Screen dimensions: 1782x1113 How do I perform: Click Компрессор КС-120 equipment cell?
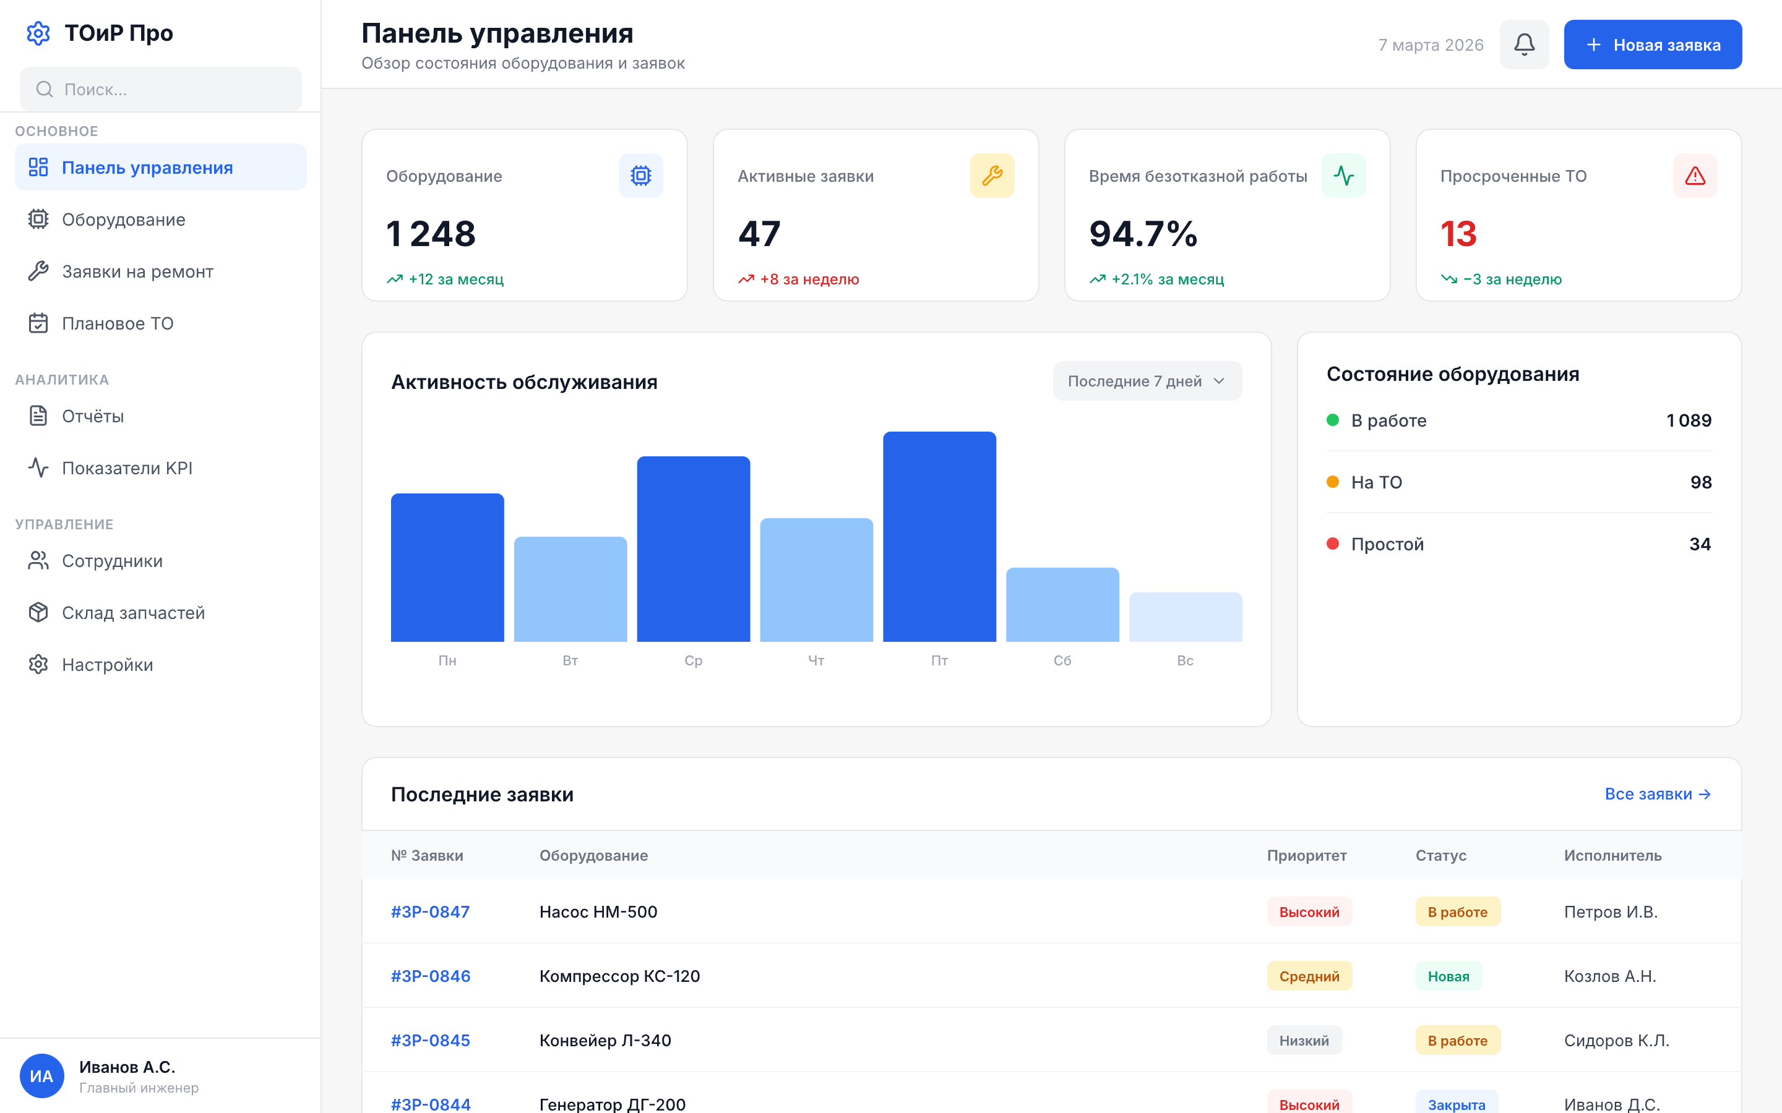pos(619,976)
